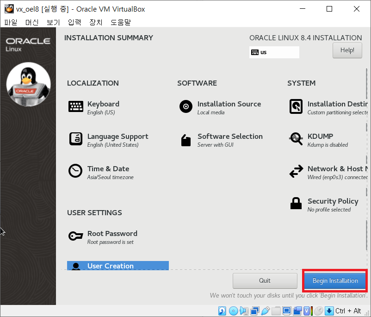Click Begin Installation
The image size is (371, 317).
335,280
